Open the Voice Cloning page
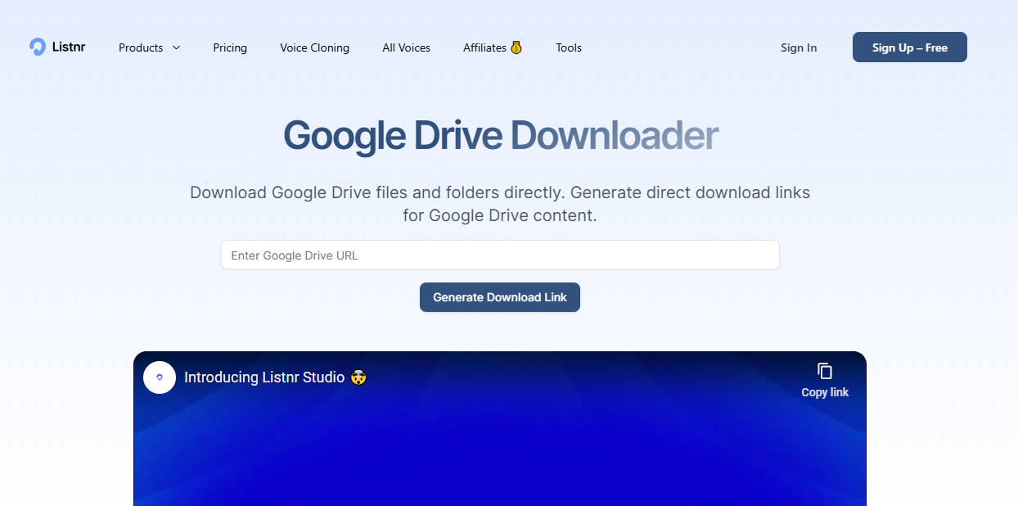The image size is (1018, 506). pos(314,47)
